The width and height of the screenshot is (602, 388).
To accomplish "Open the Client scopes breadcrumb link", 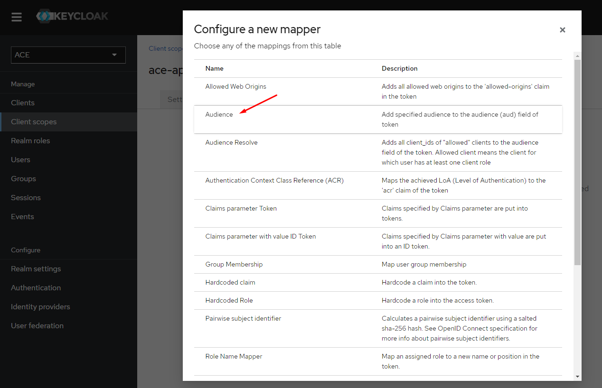I will point(166,48).
